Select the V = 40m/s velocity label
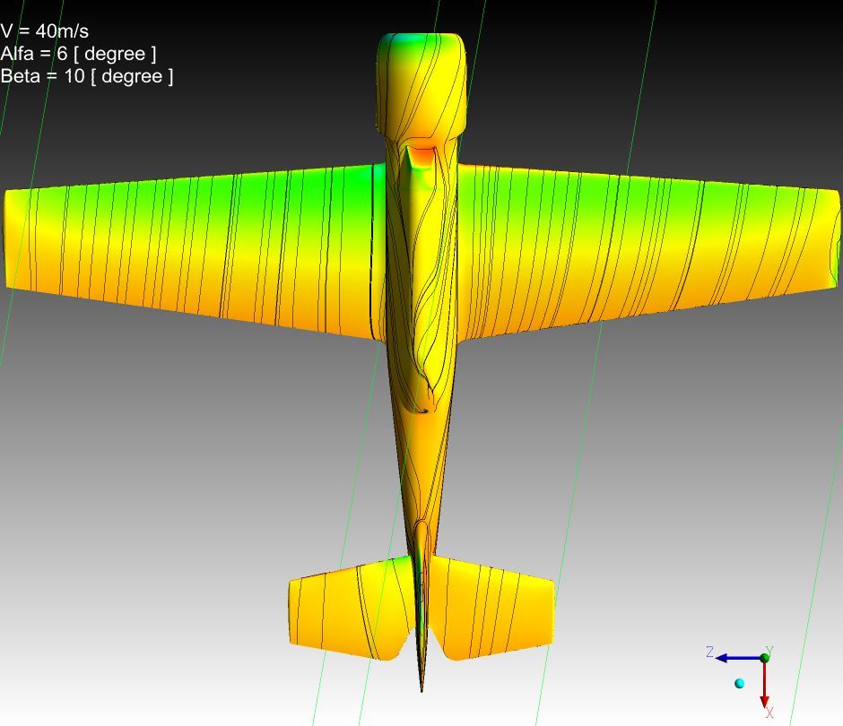This screenshot has height=726, width=843. click(45, 31)
